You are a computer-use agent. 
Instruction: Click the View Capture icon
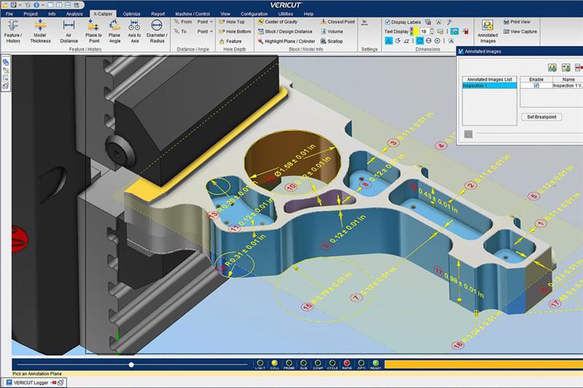point(520,31)
